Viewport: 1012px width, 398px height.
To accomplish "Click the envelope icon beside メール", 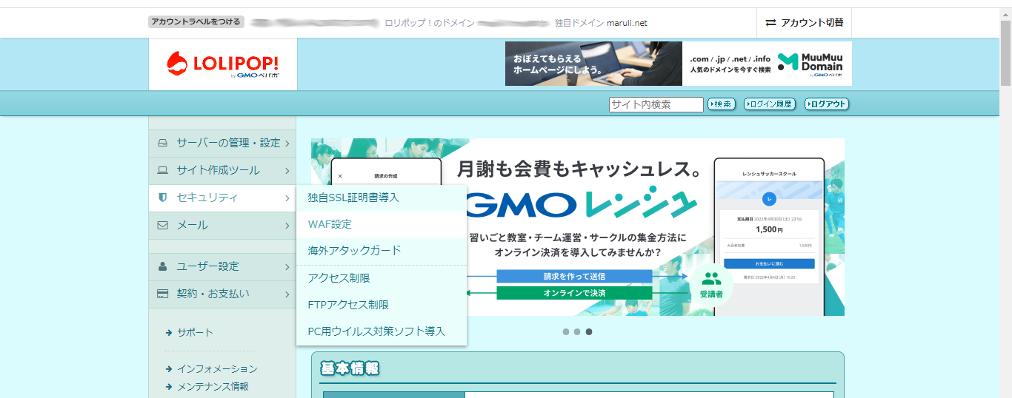I will 163,226.
